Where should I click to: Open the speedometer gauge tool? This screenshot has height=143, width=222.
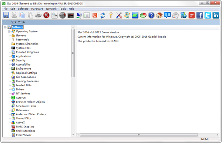pos(63,15)
